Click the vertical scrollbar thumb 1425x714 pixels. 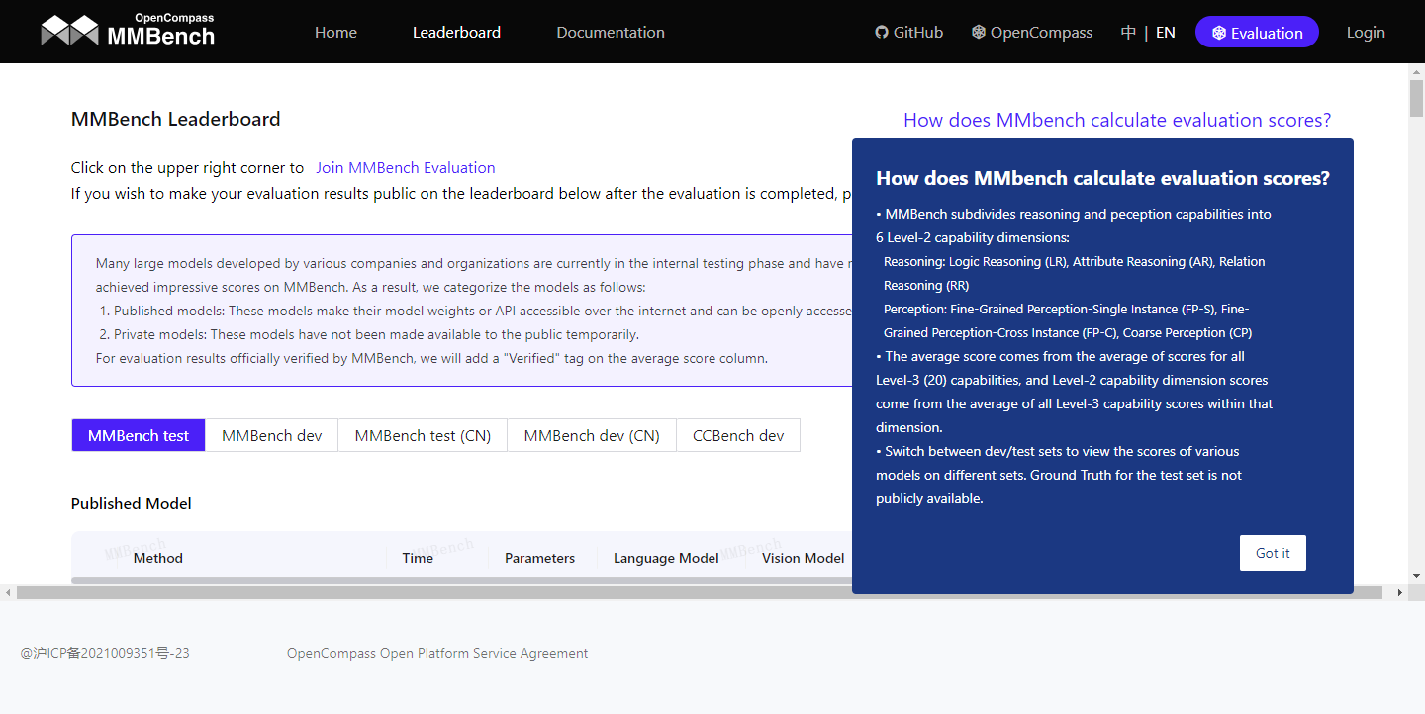1416,100
